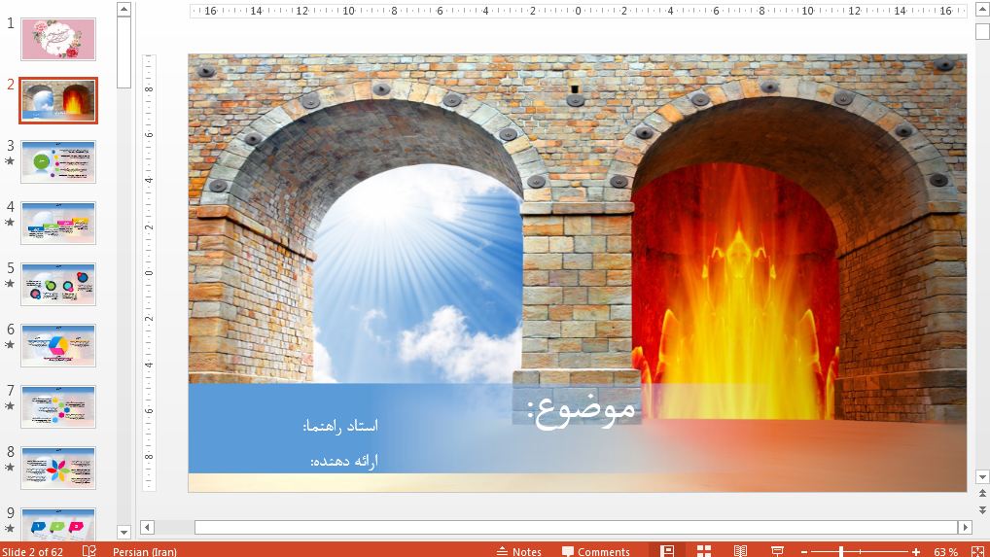Switch to Normal view in status bar
The width and height of the screenshot is (990, 557).
point(667,551)
